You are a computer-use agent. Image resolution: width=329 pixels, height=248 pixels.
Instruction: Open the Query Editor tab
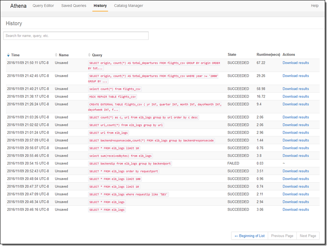tap(43, 6)
